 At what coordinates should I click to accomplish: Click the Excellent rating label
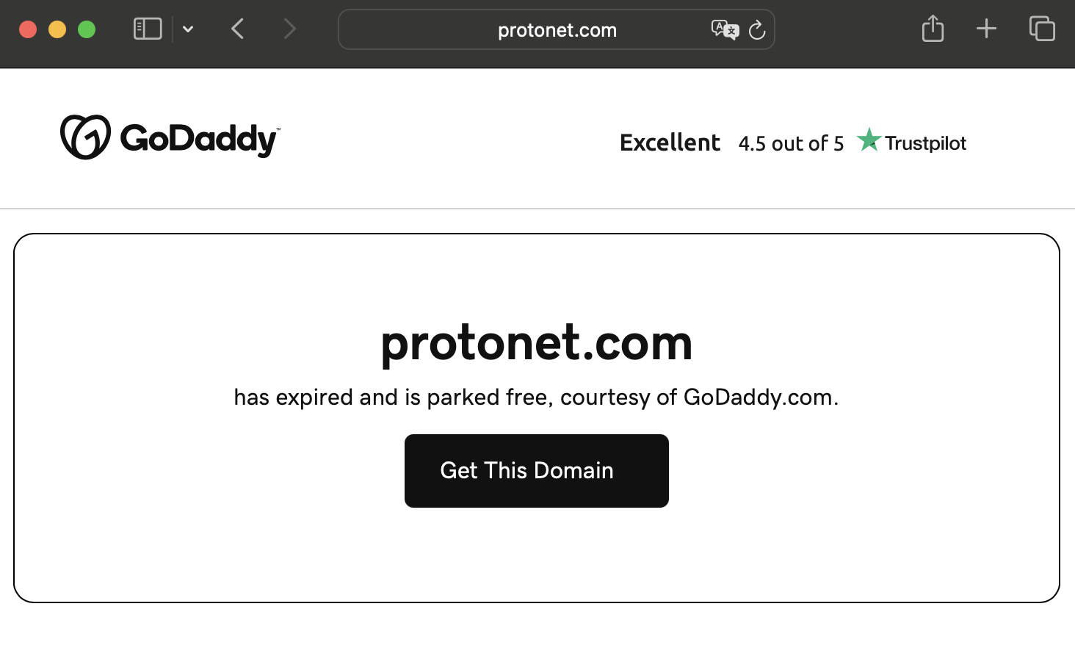(670, 143)
